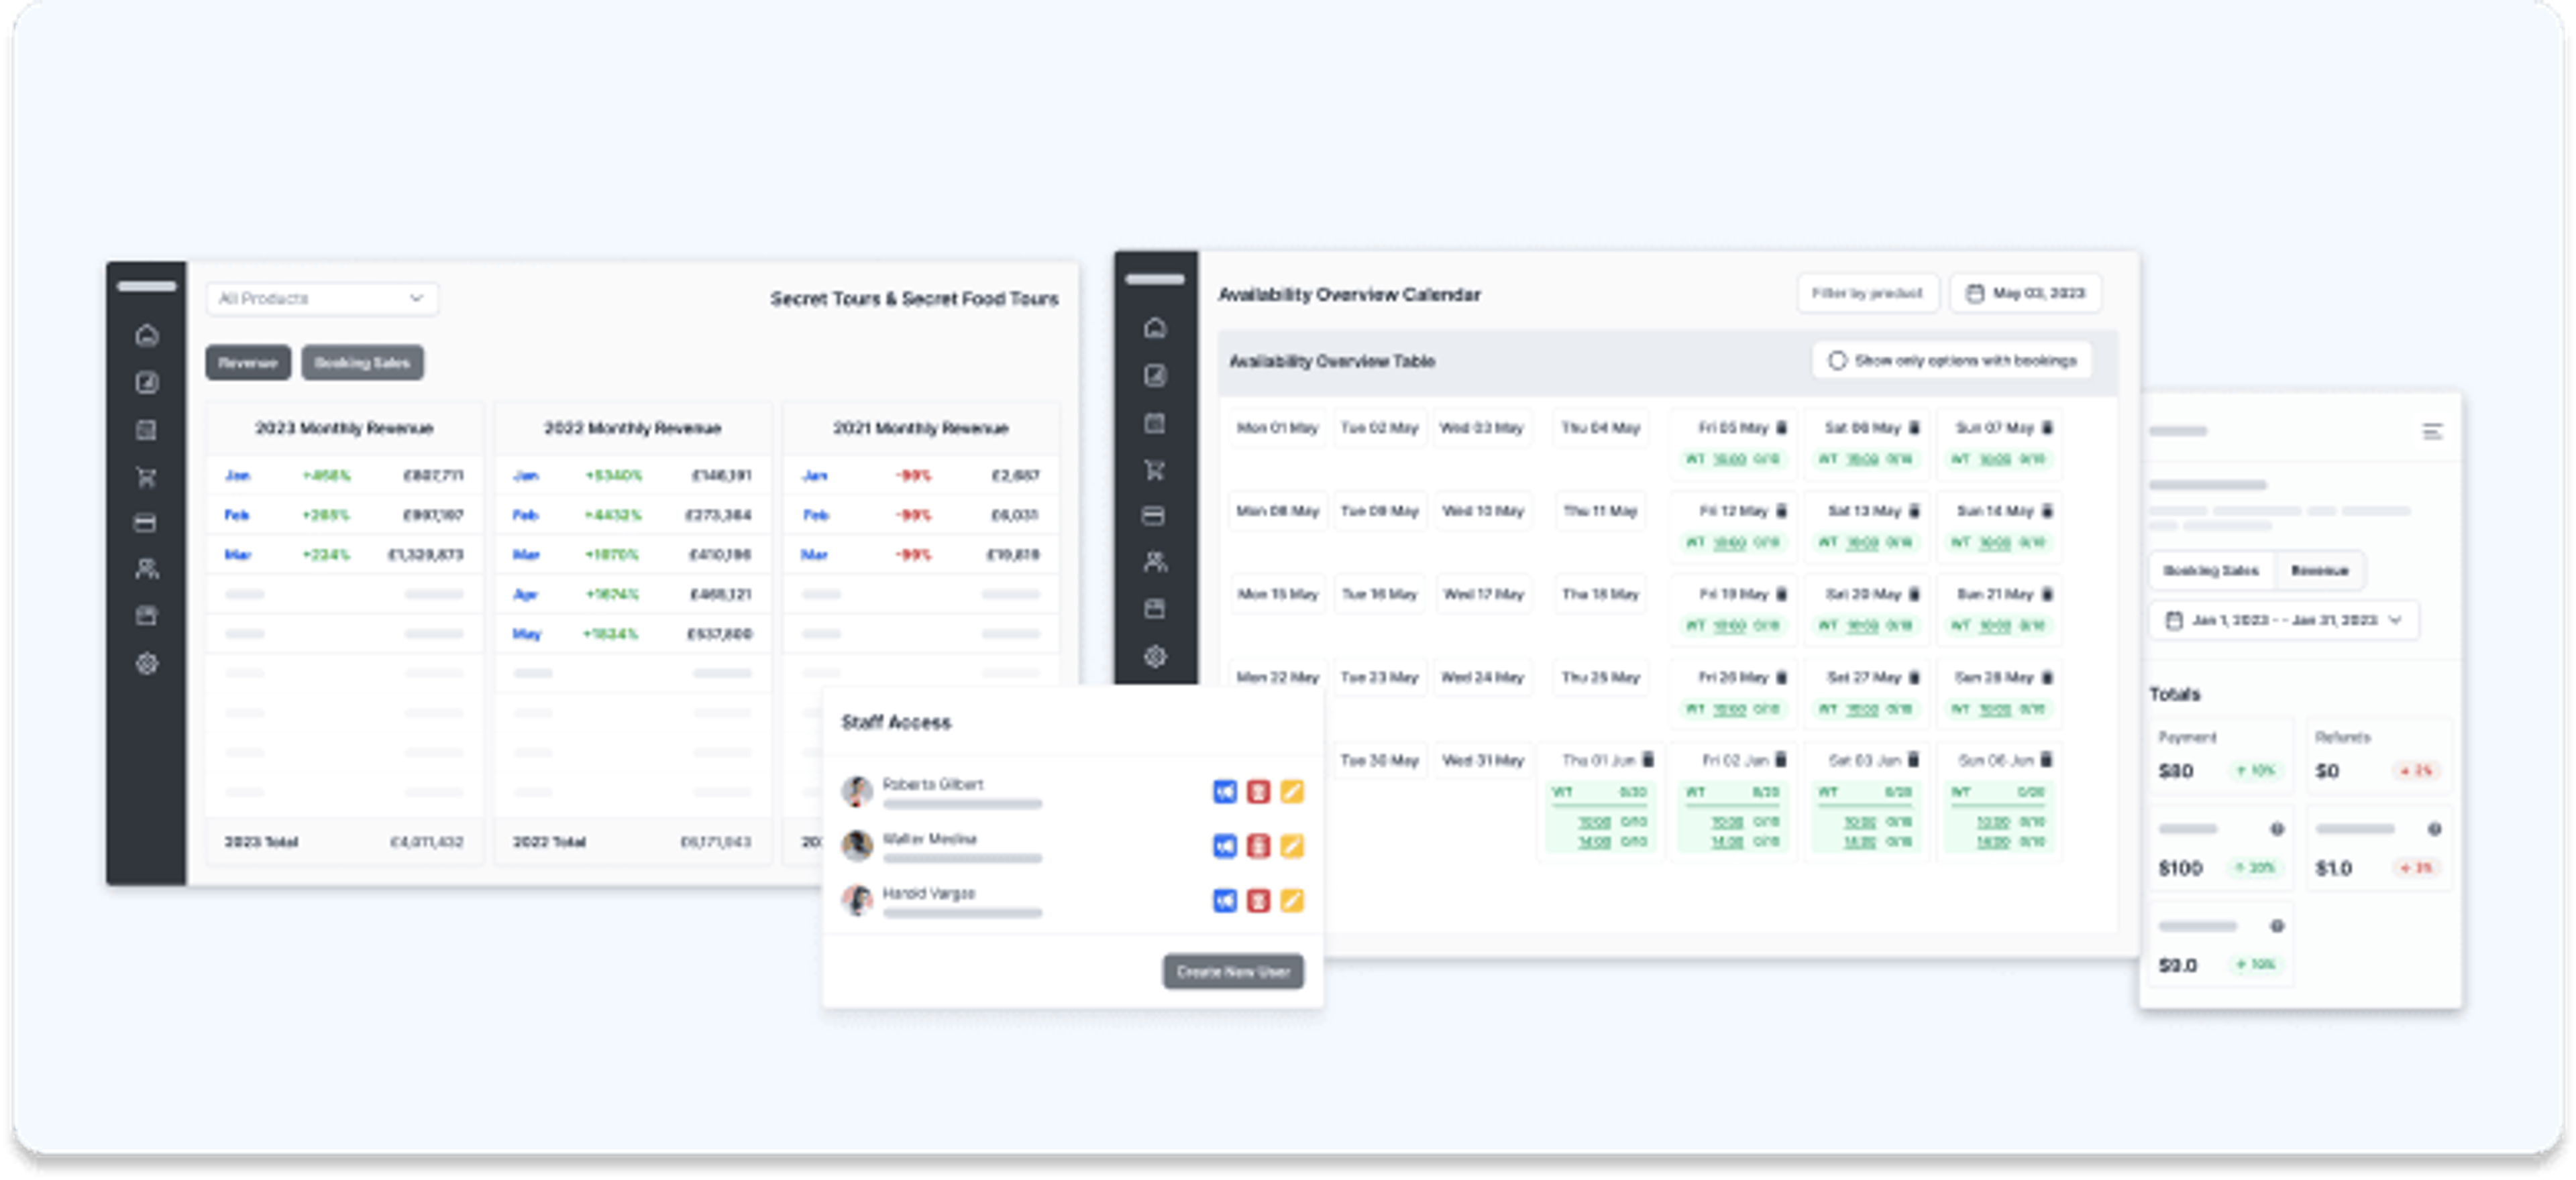
Task: Open the store icon in the revenue window sidebar
Action: click(x=147, y=615)
